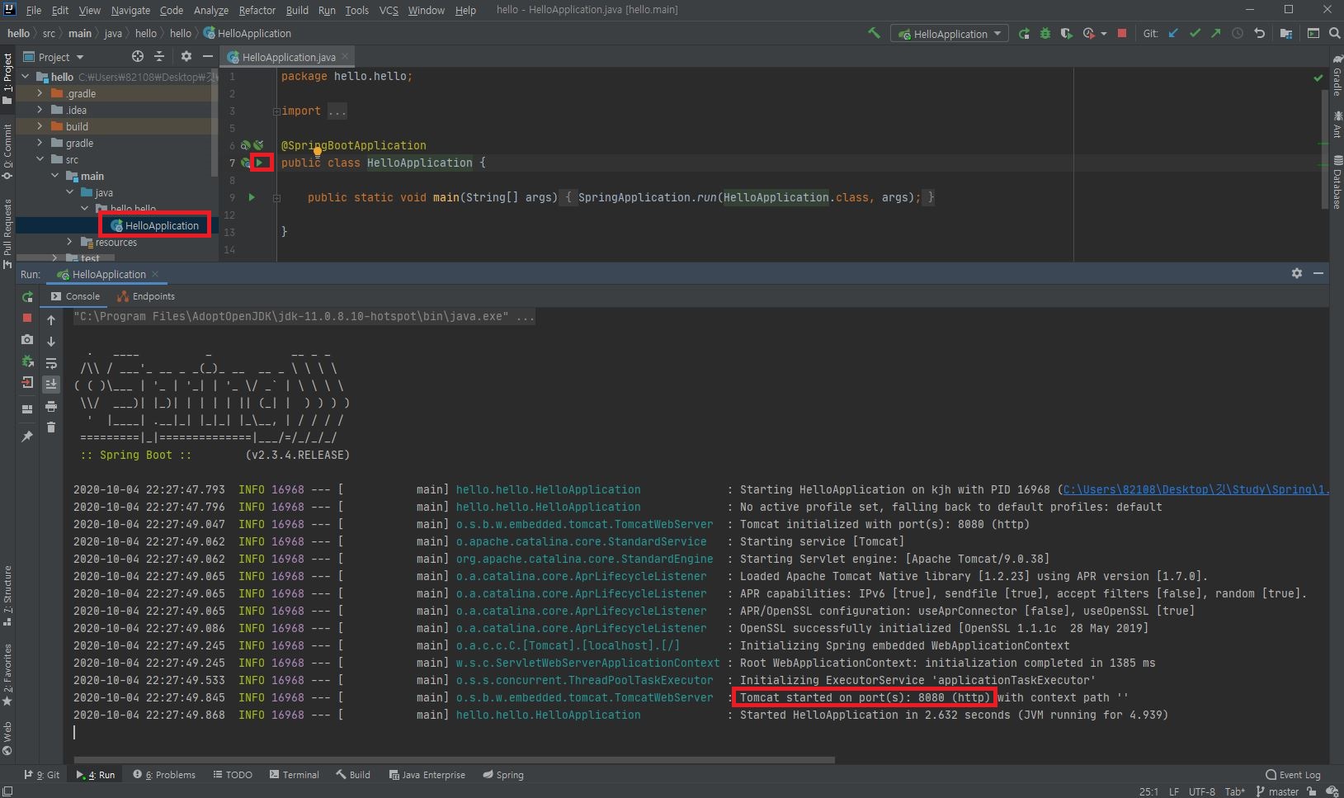Click the Git Show History clock icon

(1238, 33)
